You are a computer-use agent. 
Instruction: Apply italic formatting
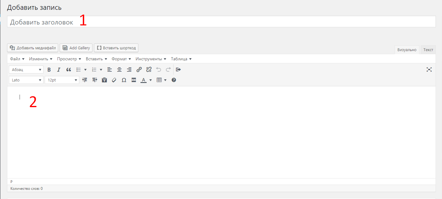[x=59, y=70]
